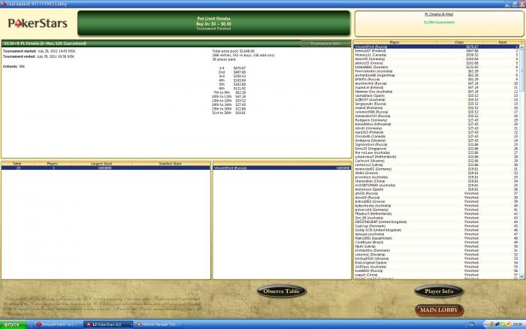
Task: Click the Players column header in tables list
Action: [x=53, y=163]
